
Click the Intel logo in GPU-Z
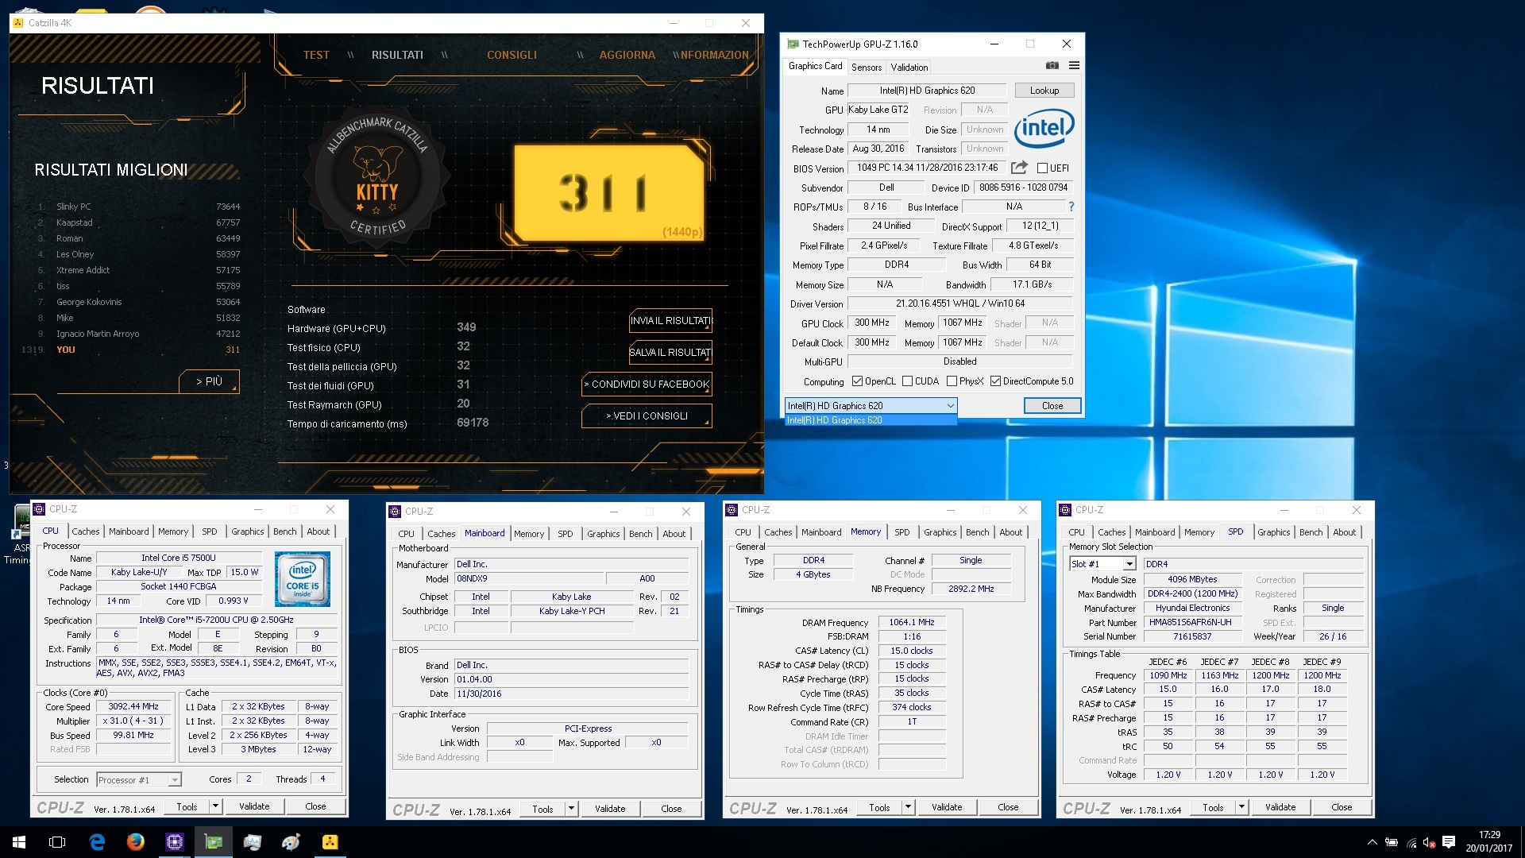(1044, 128)
